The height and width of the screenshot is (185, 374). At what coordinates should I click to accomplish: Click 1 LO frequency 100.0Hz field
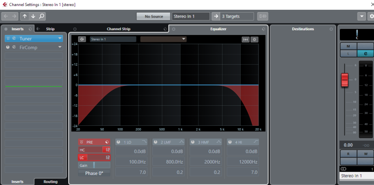(x=131, y=162)
